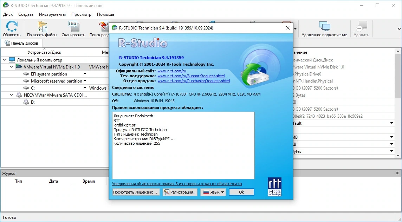This screenshot has height=222, width=402.
Task: Close the Журнал log panel
Action: [397, 173]
